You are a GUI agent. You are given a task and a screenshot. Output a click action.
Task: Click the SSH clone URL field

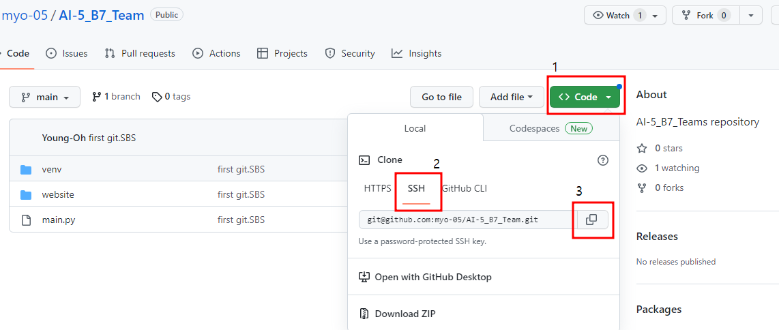[x=467, y=220]
